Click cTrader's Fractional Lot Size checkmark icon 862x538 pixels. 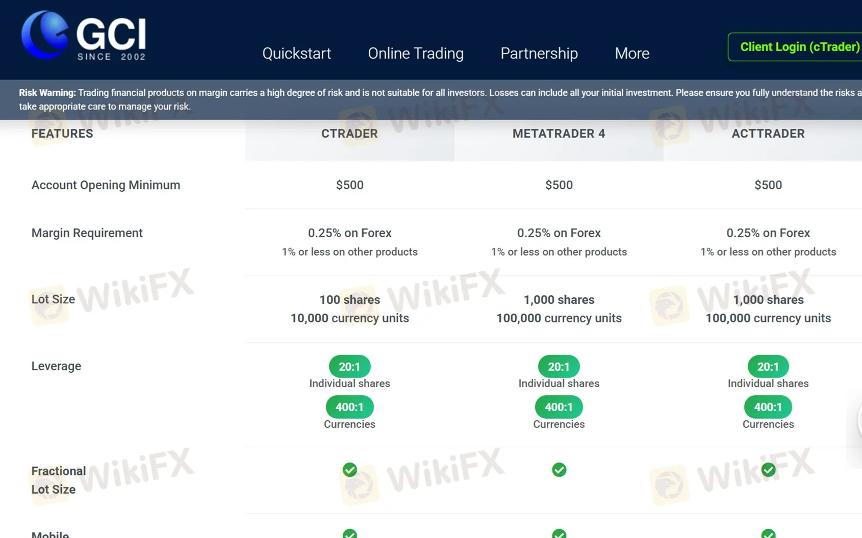[x=350, y=470]
